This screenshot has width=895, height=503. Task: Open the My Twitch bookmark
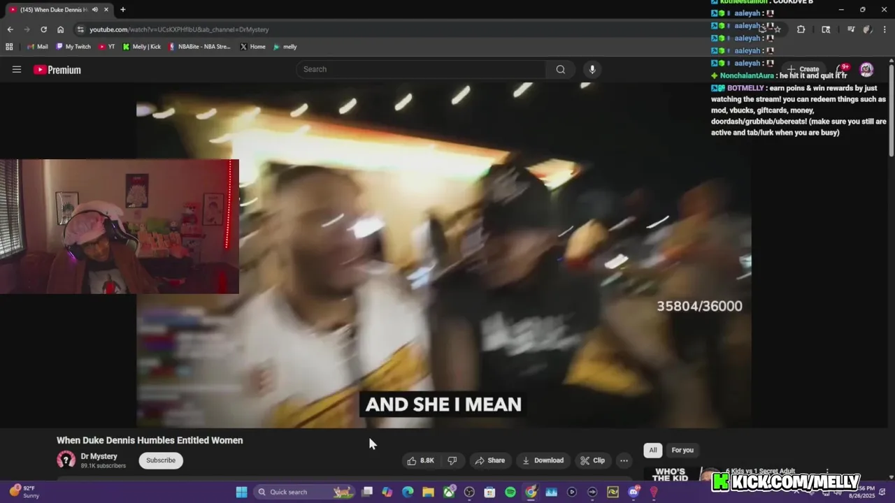[x=73, y=47]
